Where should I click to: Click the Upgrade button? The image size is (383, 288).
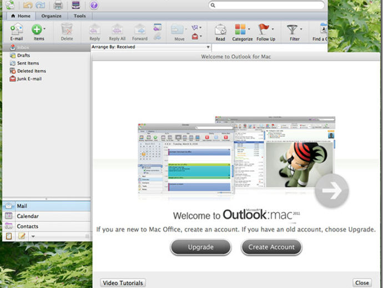pyautogui.click(x=200, y=247)
